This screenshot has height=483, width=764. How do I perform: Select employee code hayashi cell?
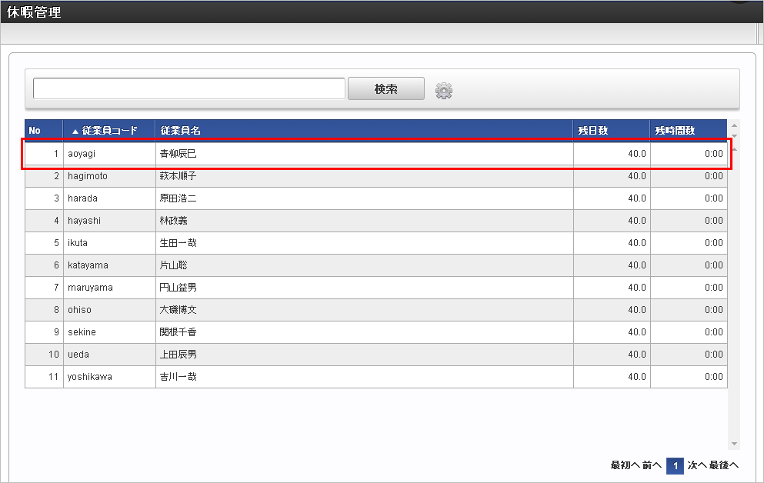pyautogui.click(x=109, y=221)
